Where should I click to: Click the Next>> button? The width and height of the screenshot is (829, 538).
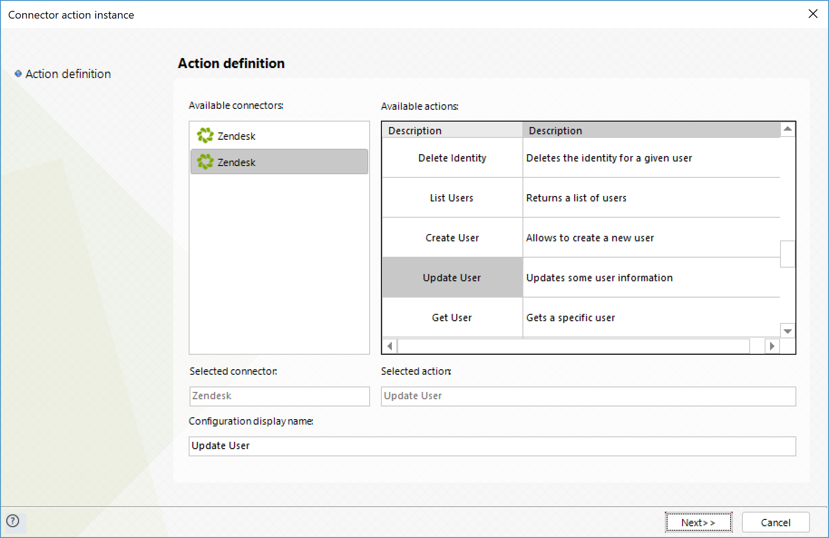(698, 522)
